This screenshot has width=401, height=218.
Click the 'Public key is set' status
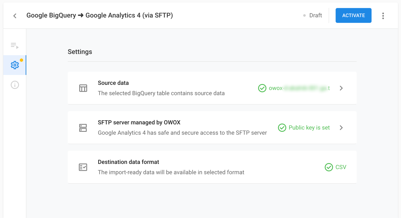(309, 128)
